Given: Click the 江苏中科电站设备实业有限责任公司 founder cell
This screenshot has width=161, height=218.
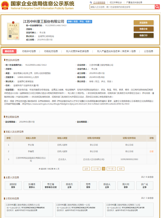Looking at the screenshot, I should point(31,159).
